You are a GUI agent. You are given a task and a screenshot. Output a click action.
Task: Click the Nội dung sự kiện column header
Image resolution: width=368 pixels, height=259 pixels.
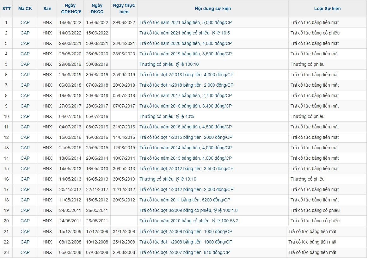click(x=212, y=9)
